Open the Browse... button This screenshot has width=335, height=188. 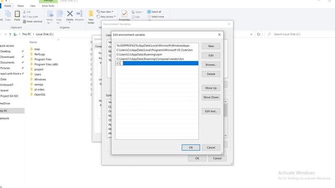coord(211,65)
